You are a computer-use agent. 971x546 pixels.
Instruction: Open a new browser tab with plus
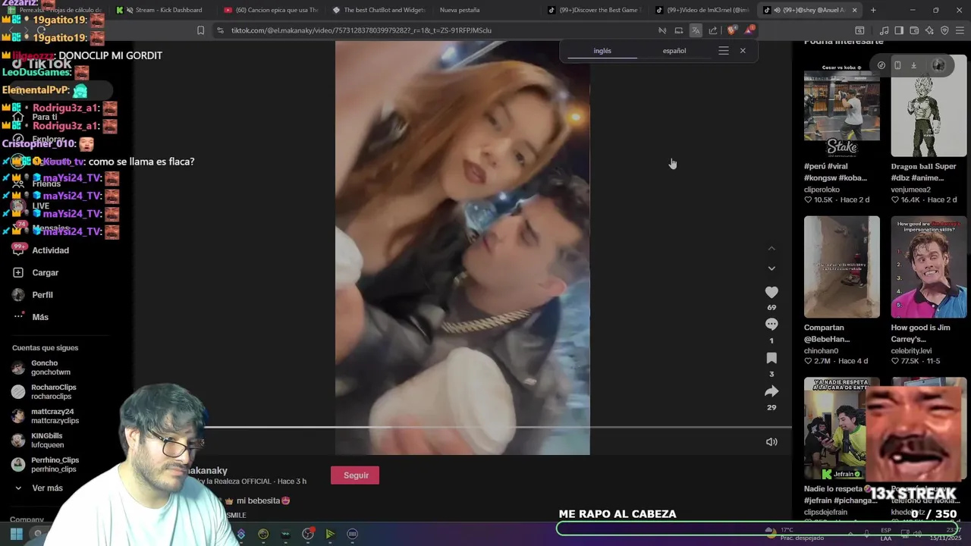click(x=873, y=10)
